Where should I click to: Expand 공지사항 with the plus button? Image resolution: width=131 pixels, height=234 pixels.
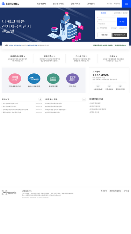coord(40,99)
